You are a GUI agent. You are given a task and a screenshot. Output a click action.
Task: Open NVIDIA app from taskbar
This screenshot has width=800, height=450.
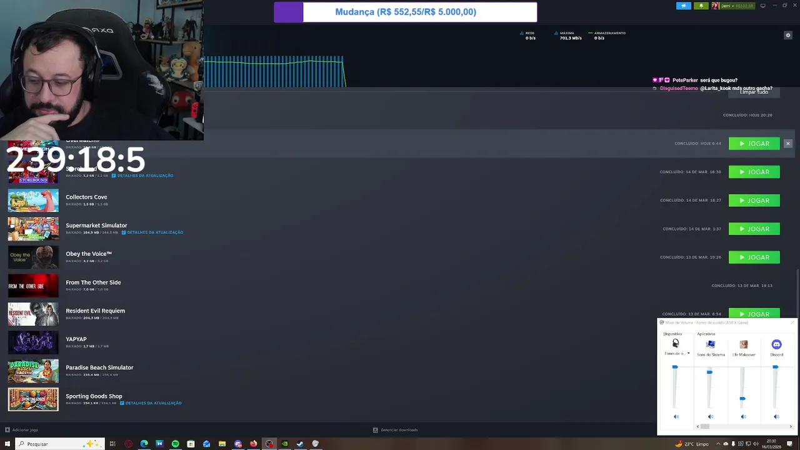[x=284, y=444]
